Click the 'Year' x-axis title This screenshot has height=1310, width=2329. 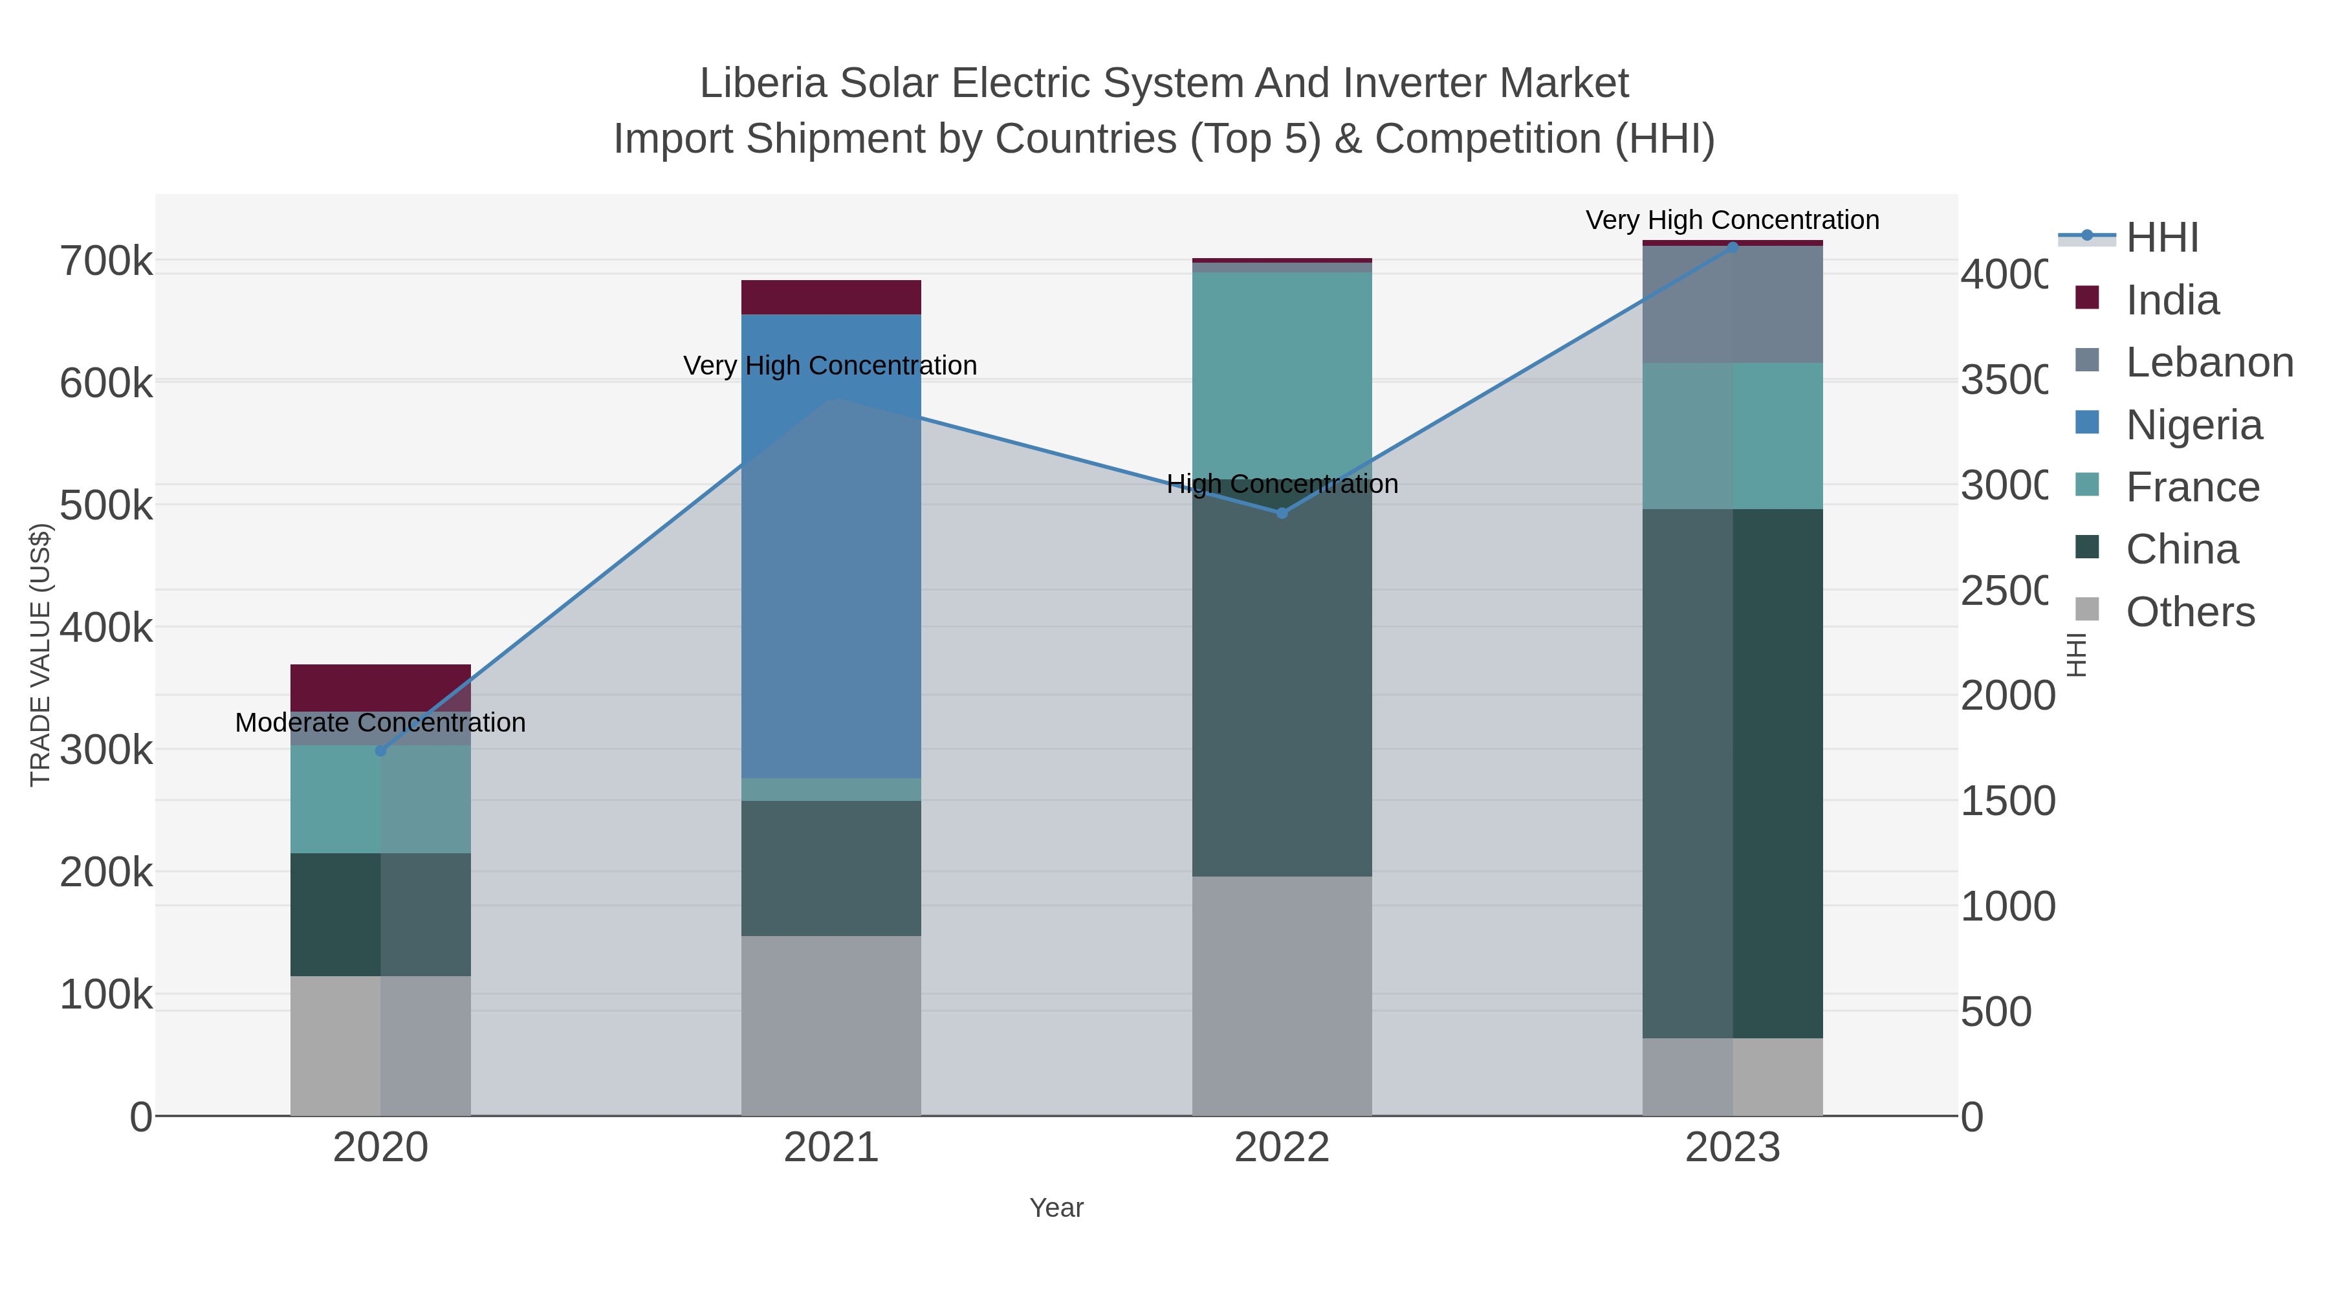pos(1056,1208)
